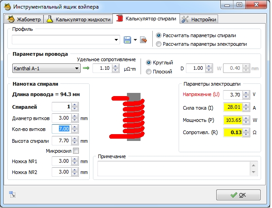
Task: Open the Профиль dropdown list
Action: 117,40
